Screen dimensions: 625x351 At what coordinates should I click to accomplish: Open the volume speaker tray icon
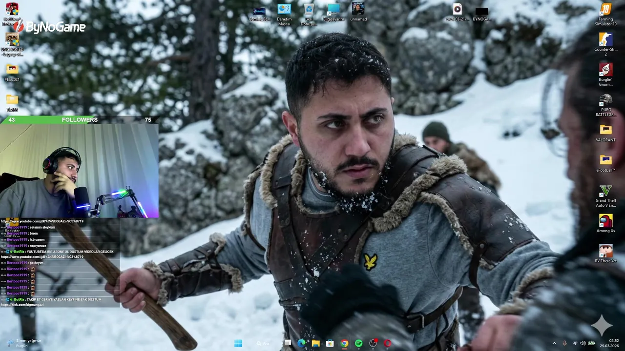pyautogui.click(x=583, y=343)
